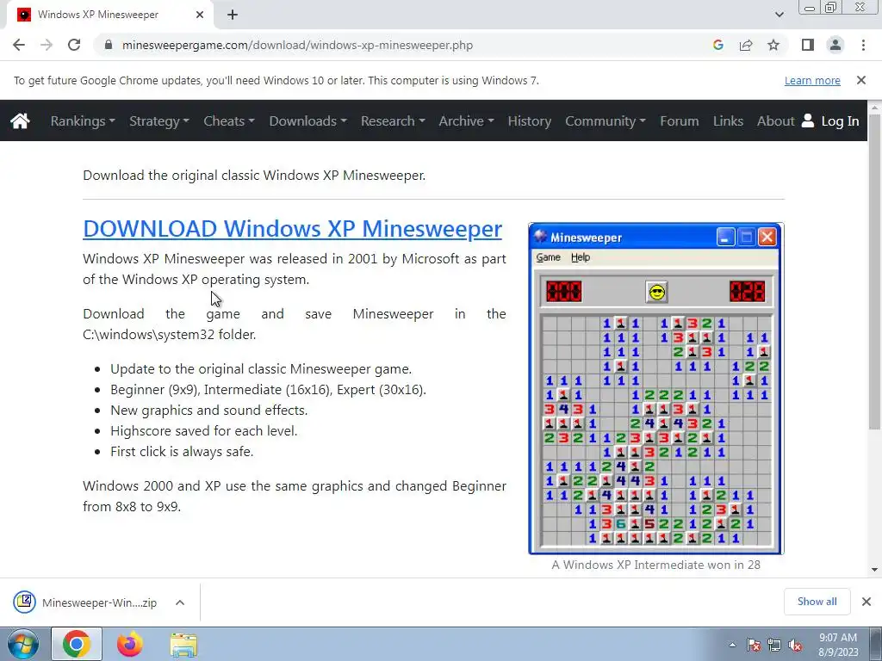The width and height of the screenshot is (882, 661).
Task: Click Log In
Action: (x=840, y=120)
